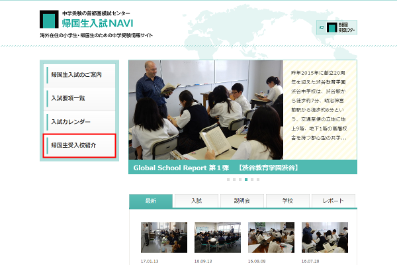The width and height of the screenshot is (397, 265).
Task: Go to 入試カレンダー in the sidebar
Action: tap(79, 123)
